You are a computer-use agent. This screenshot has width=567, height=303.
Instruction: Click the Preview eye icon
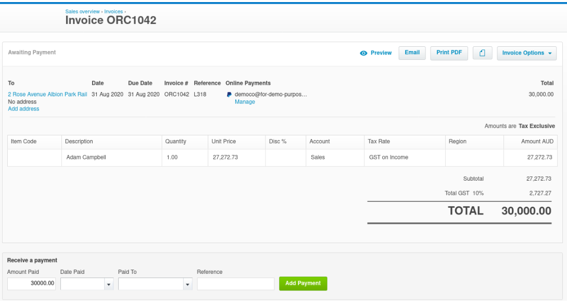coord(363,53)
